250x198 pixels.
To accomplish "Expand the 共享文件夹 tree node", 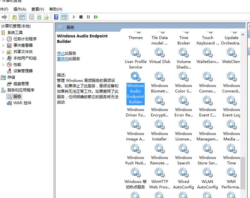I will tap(3, 52).
